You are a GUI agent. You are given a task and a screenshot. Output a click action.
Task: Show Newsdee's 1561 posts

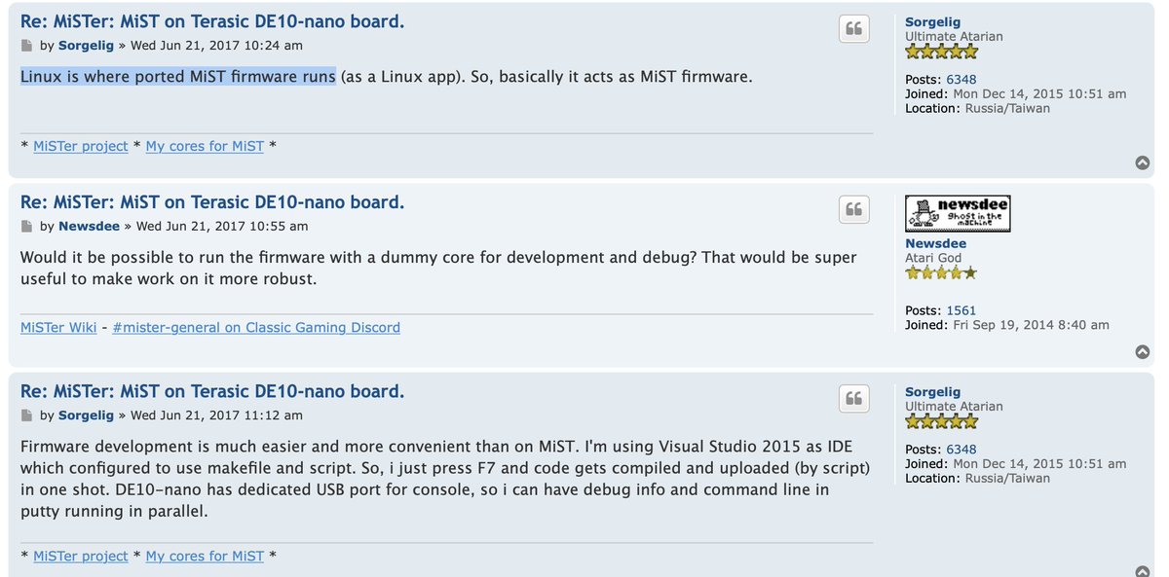961,310
